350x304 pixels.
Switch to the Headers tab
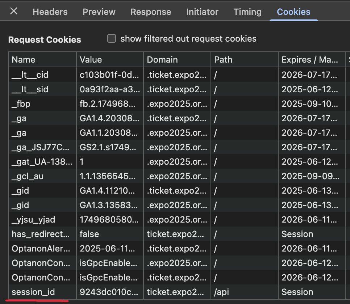tap(50, 12)
